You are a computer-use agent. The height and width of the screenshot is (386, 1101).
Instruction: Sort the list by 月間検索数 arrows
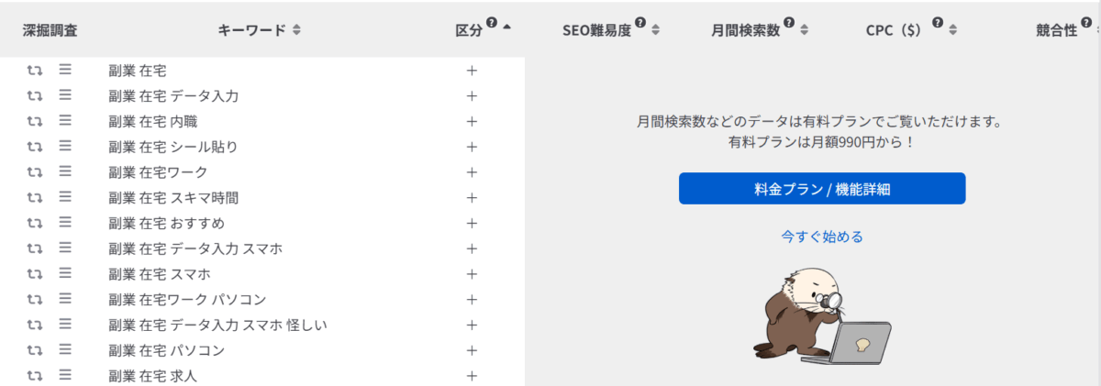tap(804, 30)
